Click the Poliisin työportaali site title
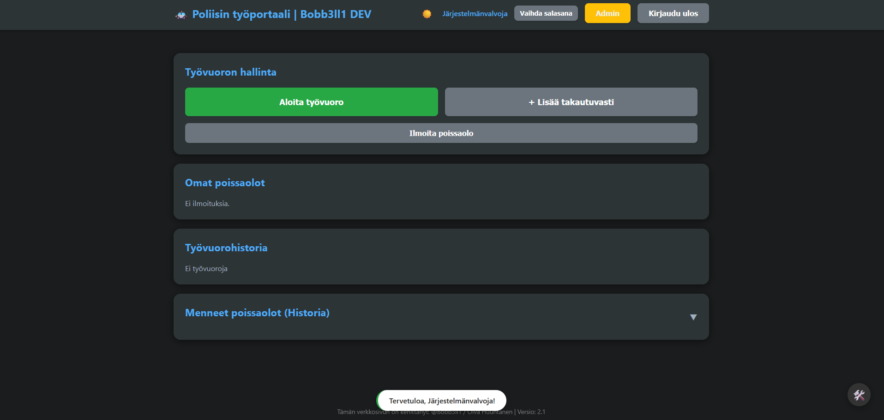The height and width of the screenshot is (420, 884). (282, 14)
